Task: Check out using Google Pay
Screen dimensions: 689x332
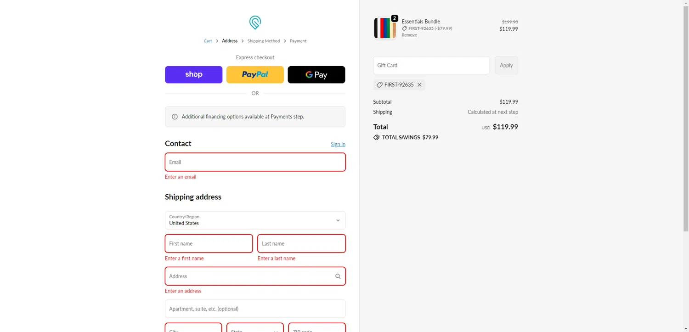Action: point(316,75)
